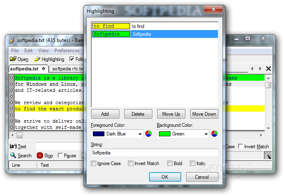
Task: Select the 'Softpedia' highlight entry
Action: click(155, 34)
